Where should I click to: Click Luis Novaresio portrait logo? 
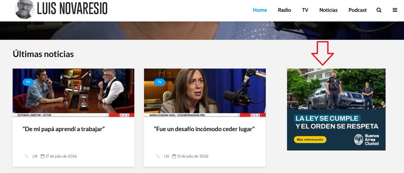tap(25, 9)
